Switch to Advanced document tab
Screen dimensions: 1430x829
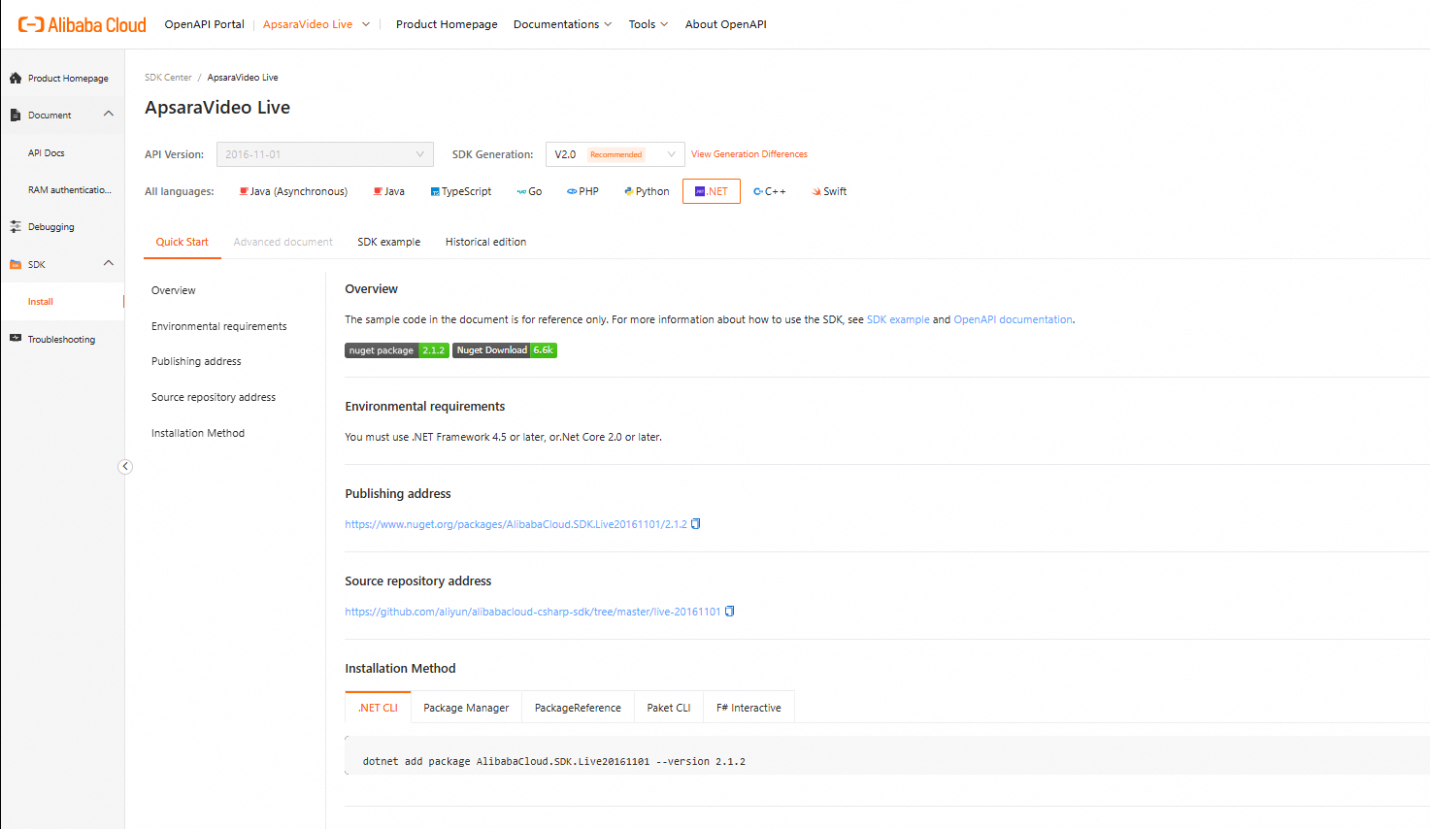click(x=283, y=242)
